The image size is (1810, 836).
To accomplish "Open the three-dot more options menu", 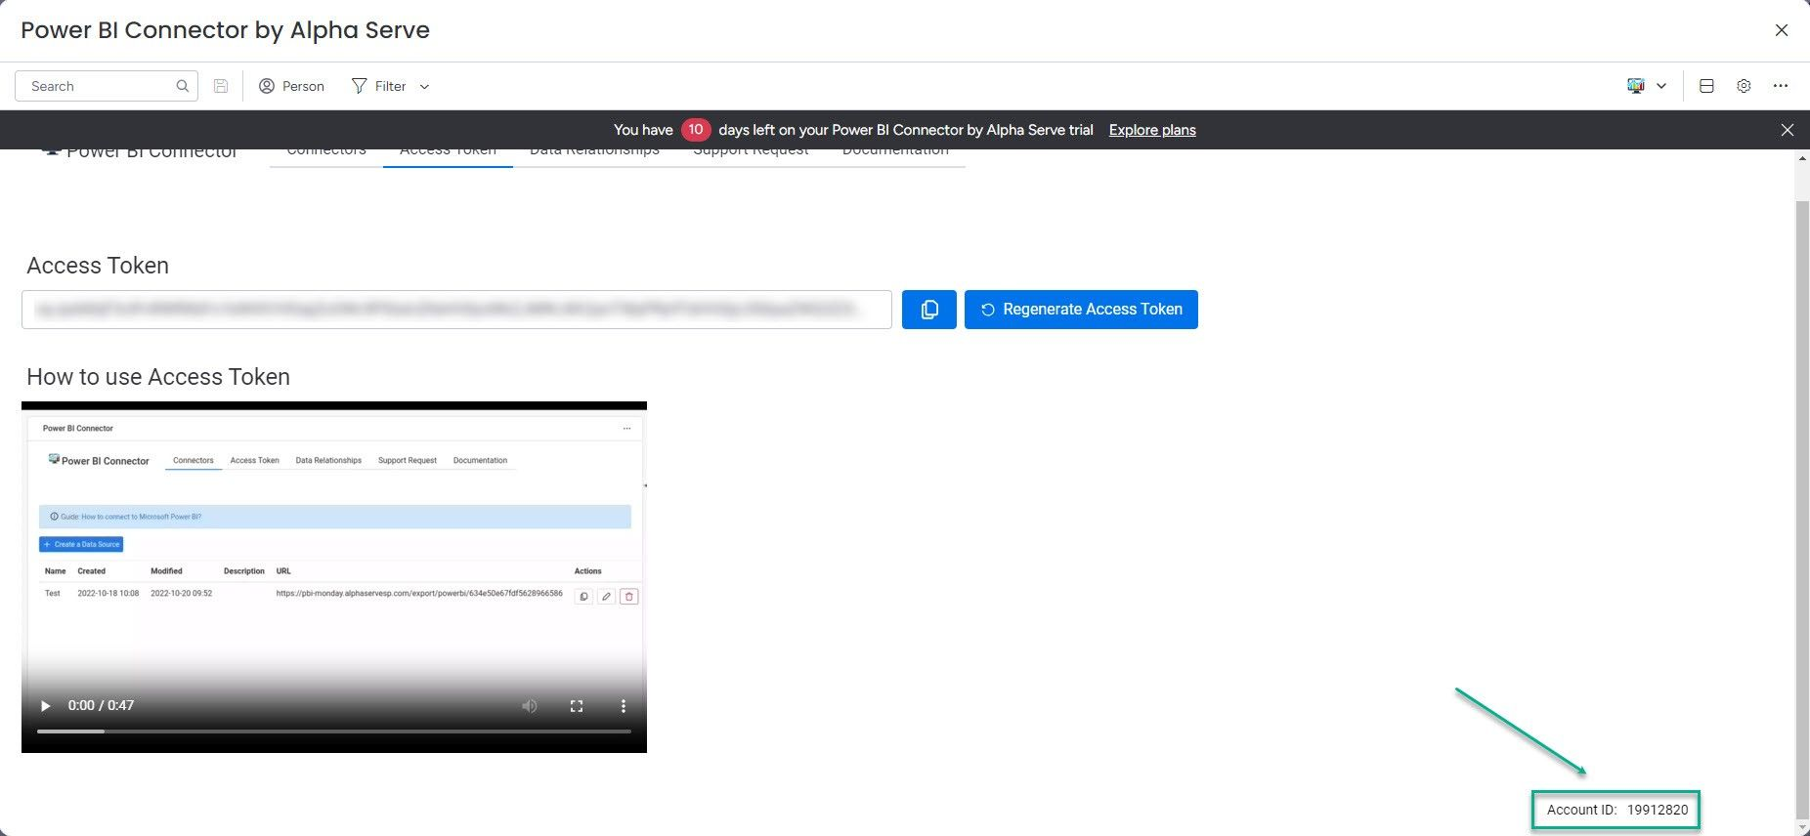I will point(1781,86).
